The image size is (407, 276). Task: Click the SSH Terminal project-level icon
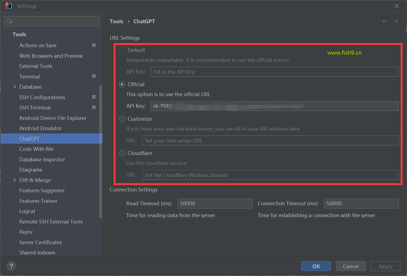94,107
